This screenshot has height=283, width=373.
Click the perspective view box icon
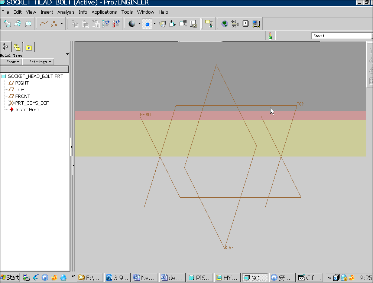(x=162, y=24)
